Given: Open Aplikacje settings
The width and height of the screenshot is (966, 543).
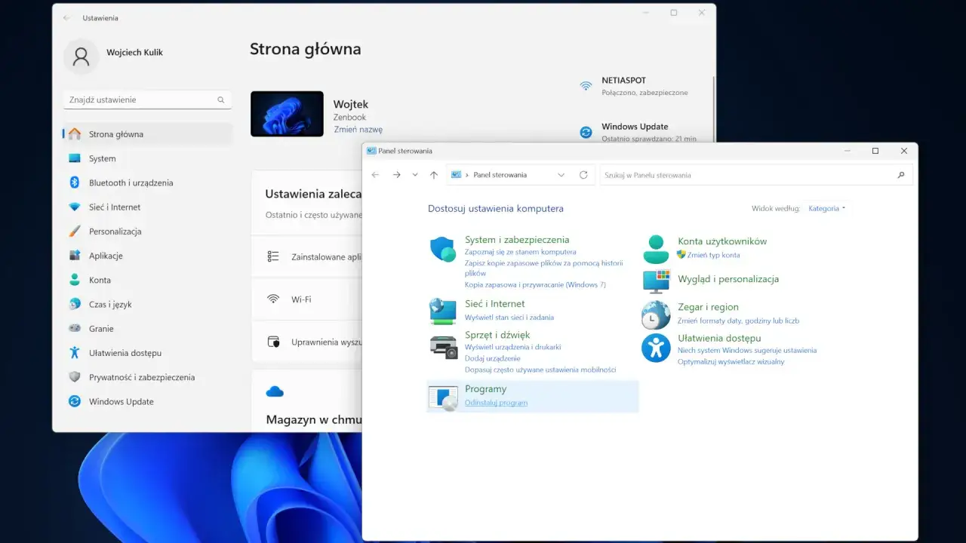Looking at the screenshot, I should pos(148,256).
